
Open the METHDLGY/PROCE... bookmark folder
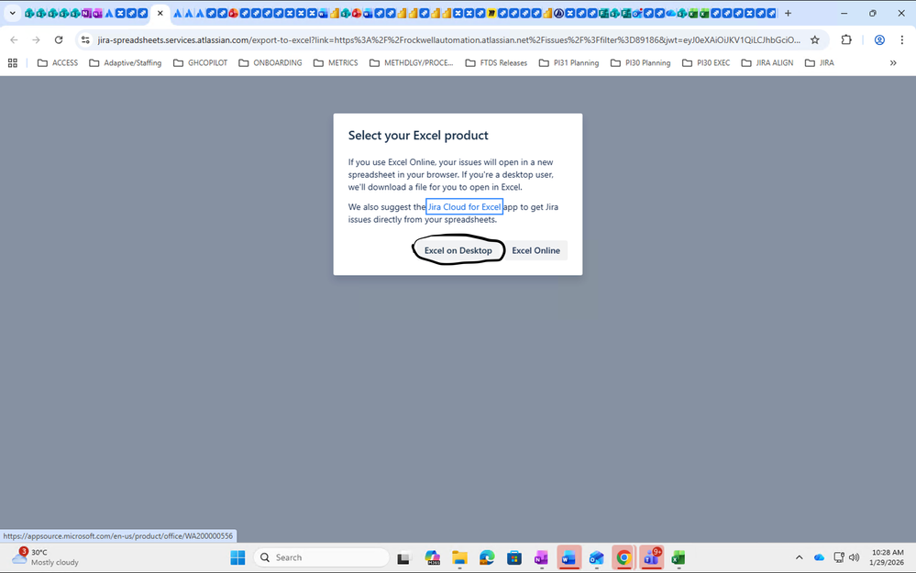pos(412,62)
